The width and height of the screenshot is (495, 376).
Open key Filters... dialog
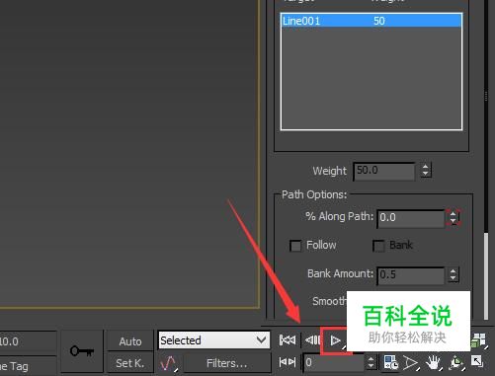tap(226, 363)
